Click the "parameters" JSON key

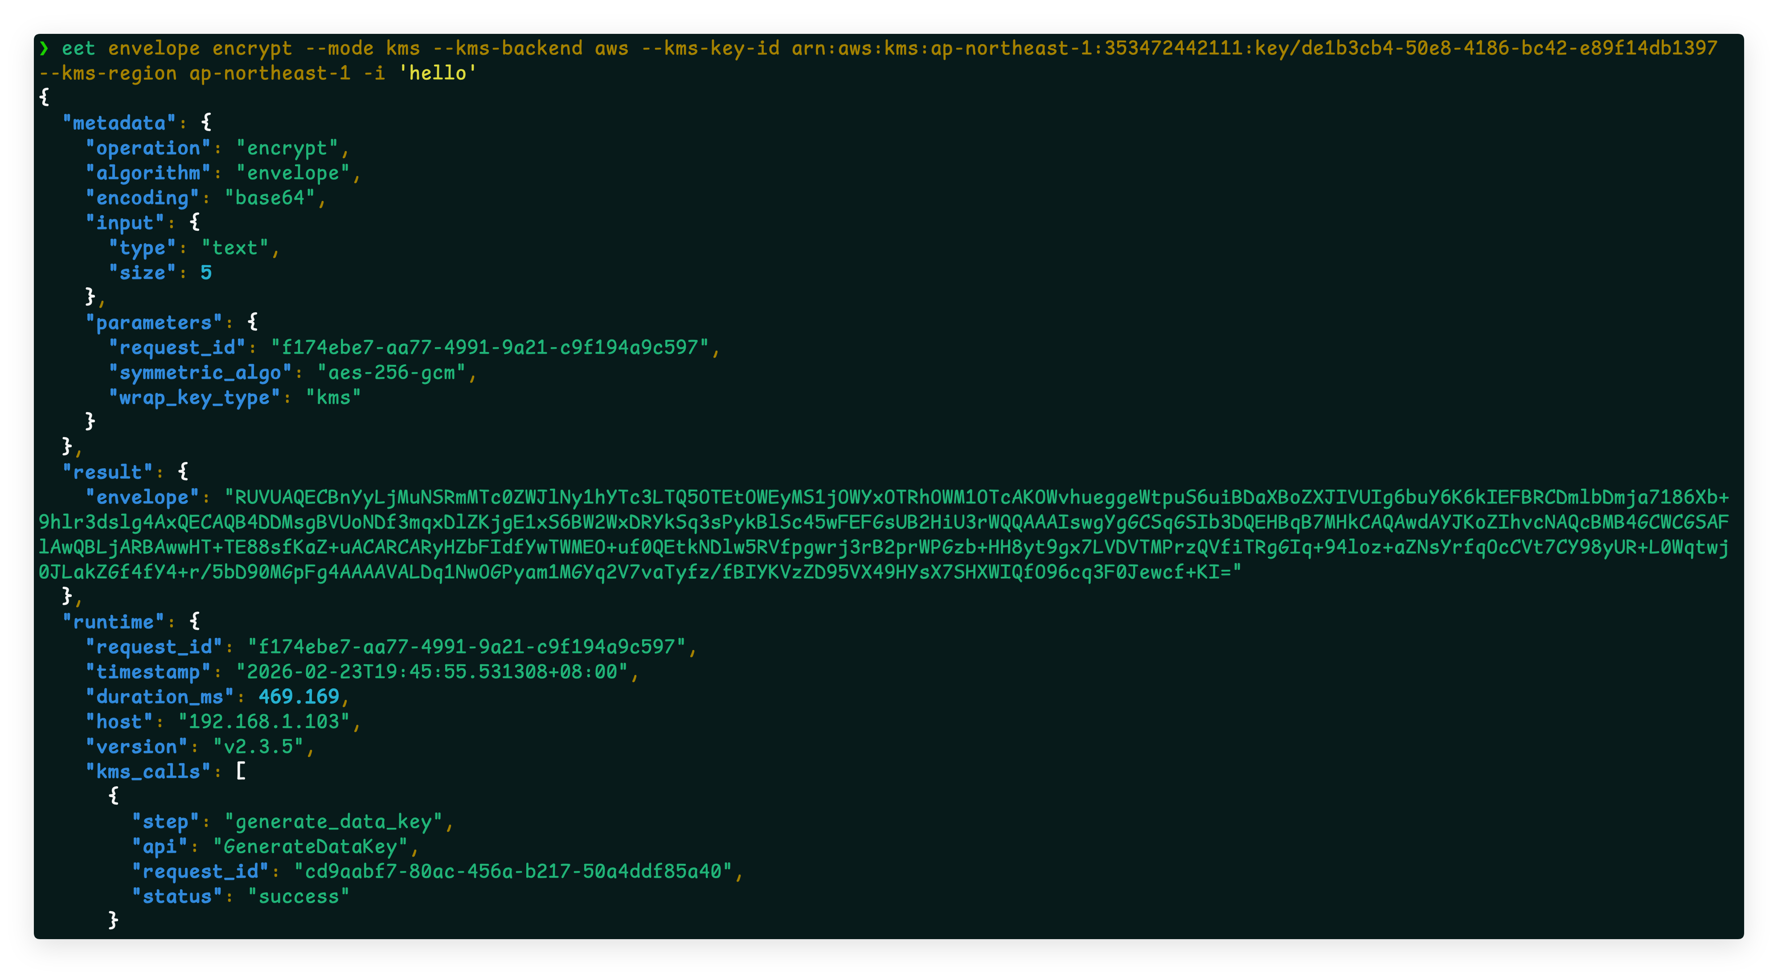tap(154, 322)
